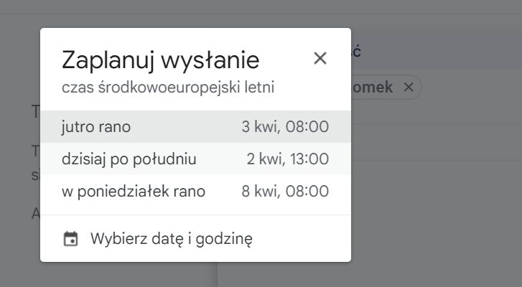Remove the recipient chip with its X
Viewport: 522px width, 287px height.
coord(409,87)
